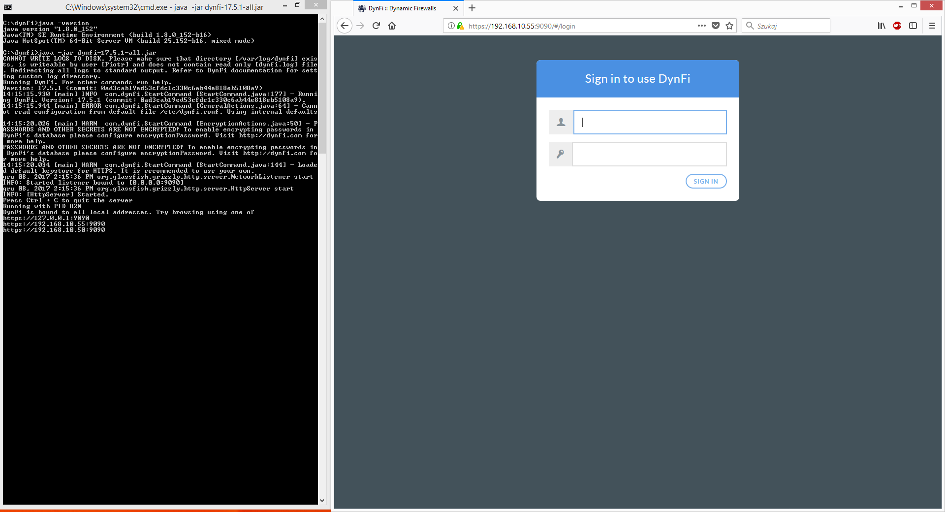
Task: Click cmd window system icon in title bar
Action: point(7,7)
